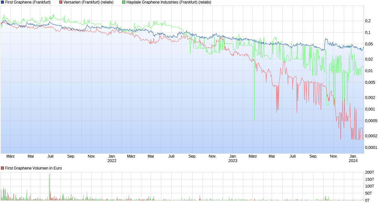Click the 200T volume axis label
This screenshot has height=204, width=379.
(x=370, y=172)
